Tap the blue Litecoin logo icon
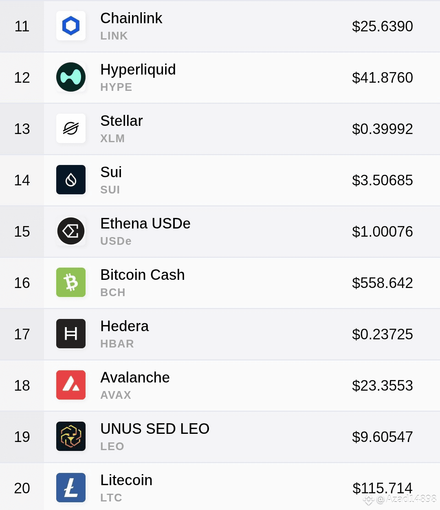This screenshot has height=510, width=440. tap(71, 488)
